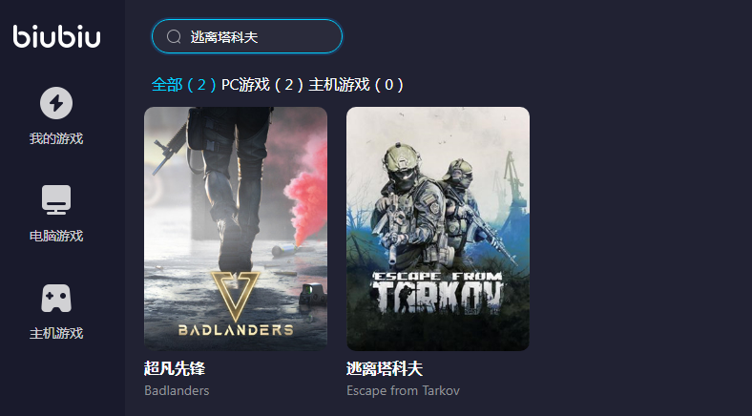Click the 电脑游戏 sidebar label
Viewport: 752px width, 416px height.
(56, 236)
